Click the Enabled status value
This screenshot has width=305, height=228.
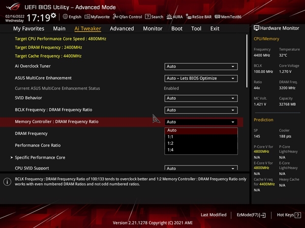[171, 88]
